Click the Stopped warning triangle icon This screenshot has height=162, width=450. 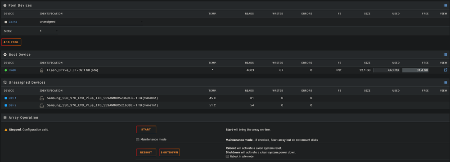(6, 130)
